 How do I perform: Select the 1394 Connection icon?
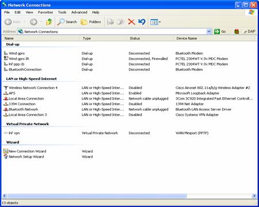tap(6, 103)
